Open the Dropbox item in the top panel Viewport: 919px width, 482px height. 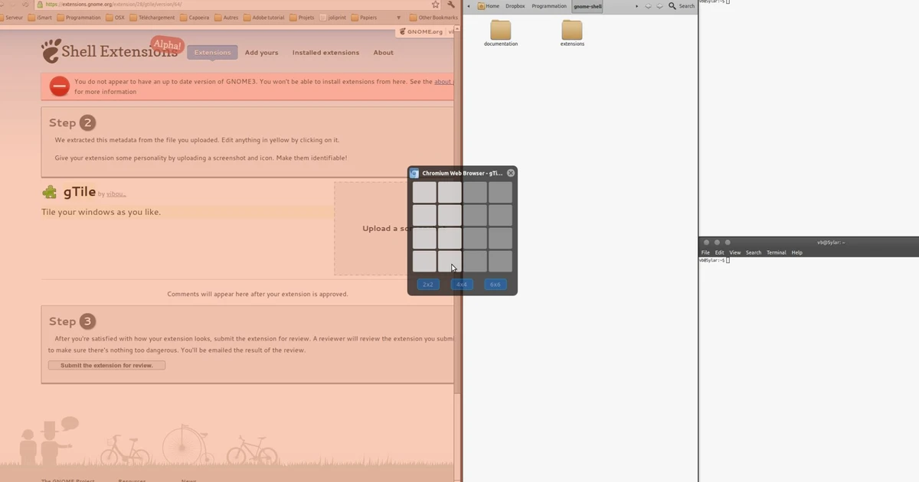click(x=515, y=5)
